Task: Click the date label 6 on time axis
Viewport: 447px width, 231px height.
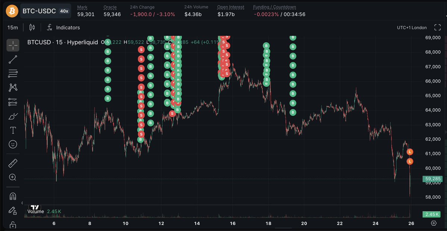Action: (54, 223)
